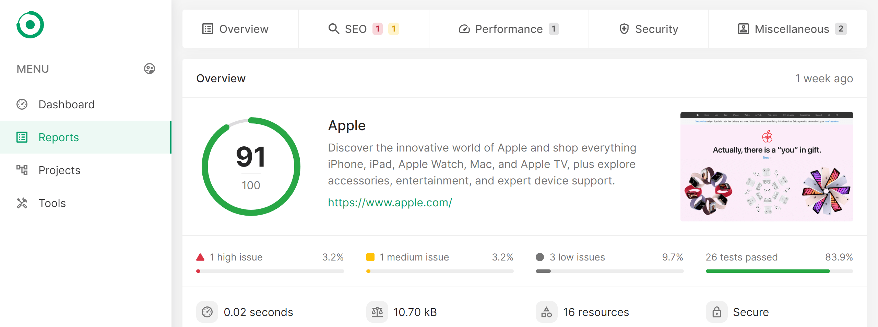
Task: Click the Apple website screenshot thumbnail
Action: 767,166
